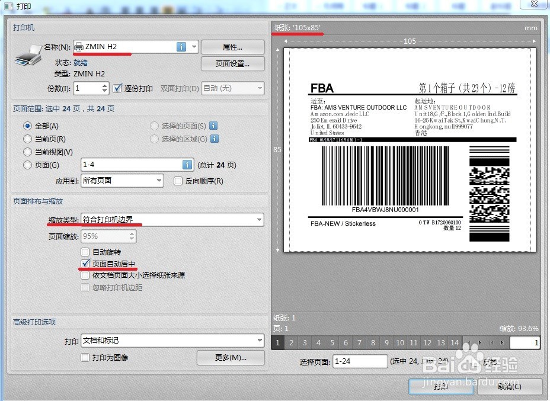
Task: Open the 双面打印(D) dropdown
Action: (232, 88)
